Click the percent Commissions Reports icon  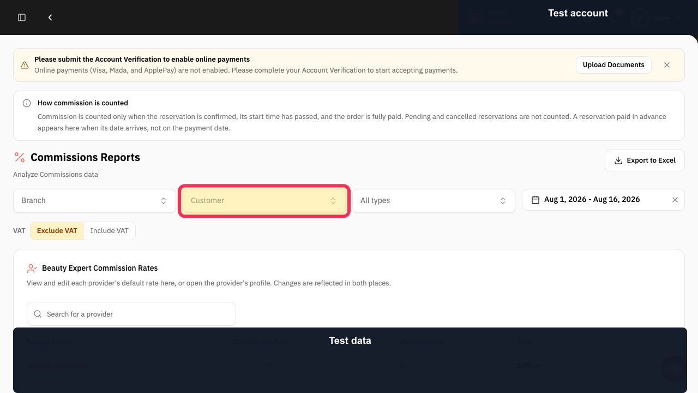tap(20, 157)
